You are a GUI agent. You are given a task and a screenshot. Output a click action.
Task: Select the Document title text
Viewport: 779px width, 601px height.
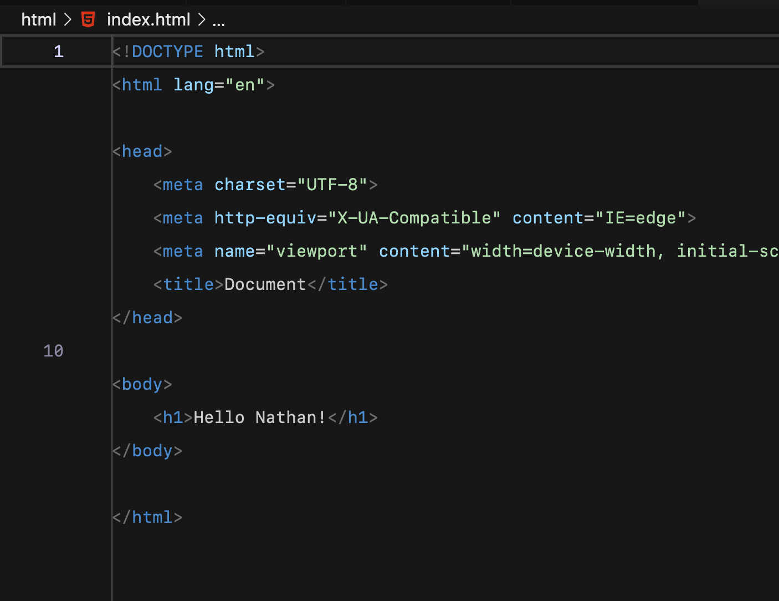tap(265, 284)
